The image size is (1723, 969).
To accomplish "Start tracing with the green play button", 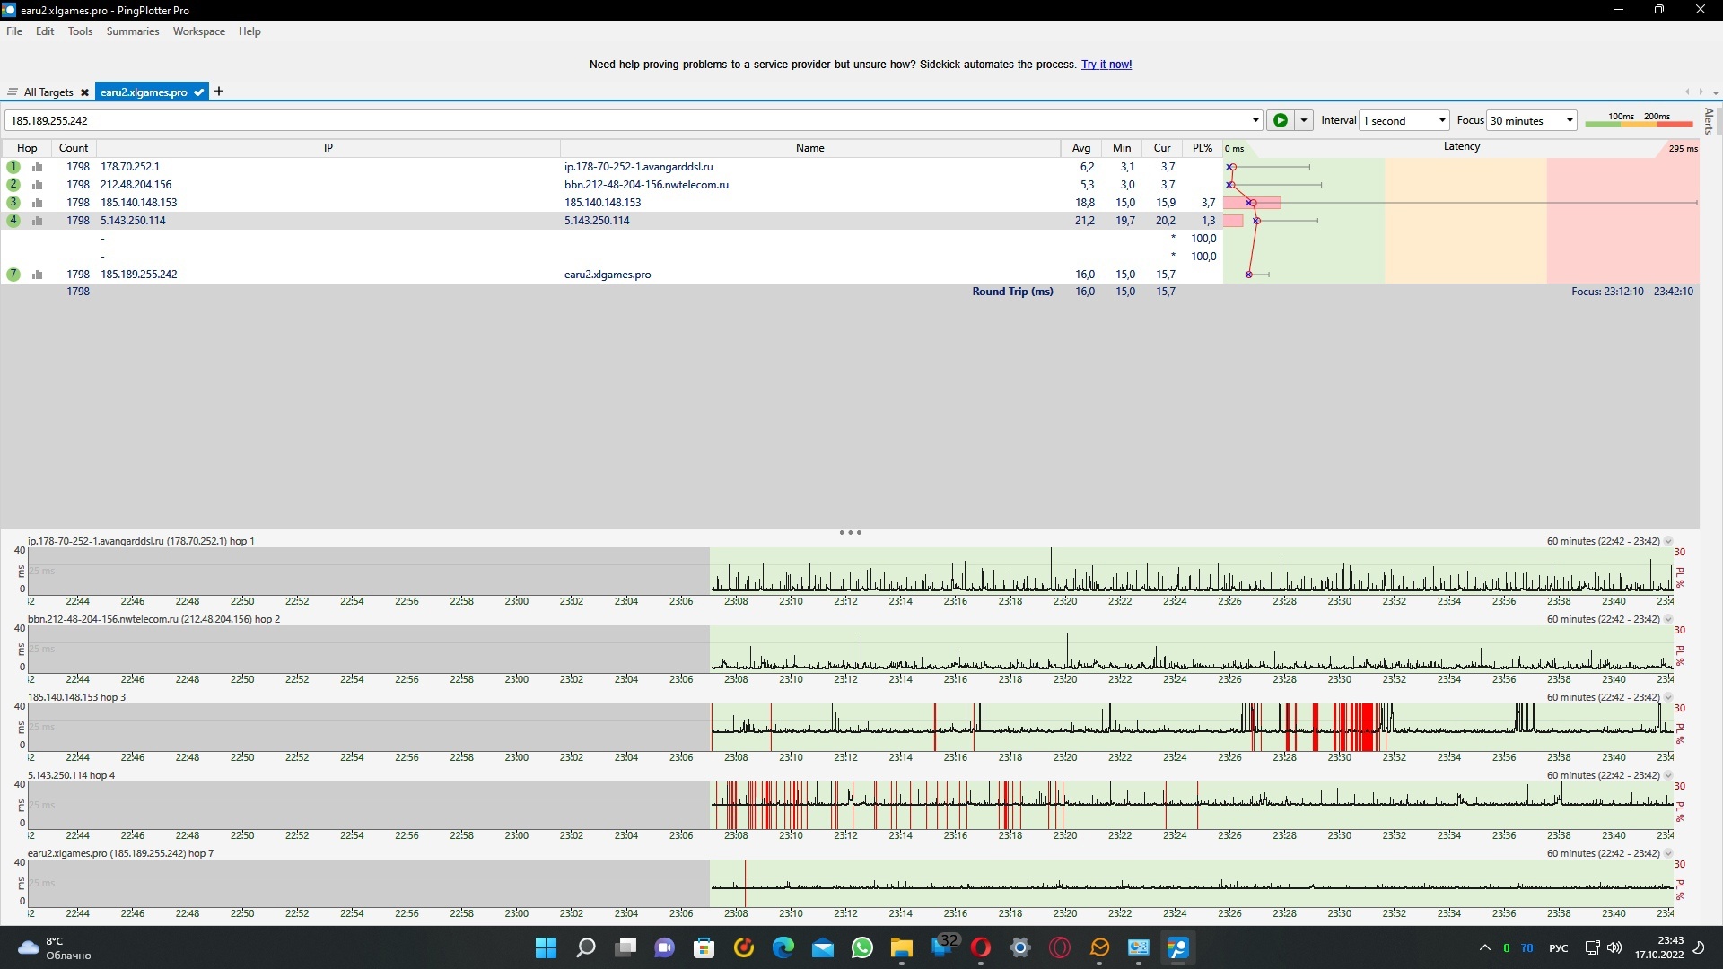I will (x=1281, y=120).
